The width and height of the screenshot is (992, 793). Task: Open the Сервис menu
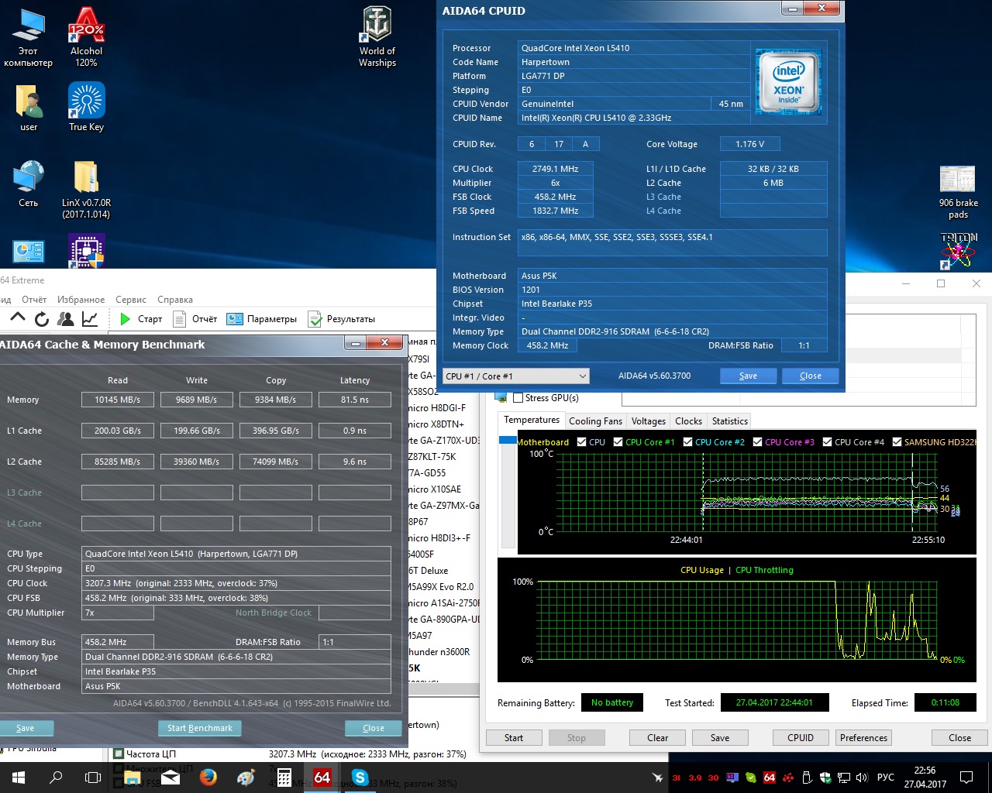pyautogui.click(x=131, y=300)
